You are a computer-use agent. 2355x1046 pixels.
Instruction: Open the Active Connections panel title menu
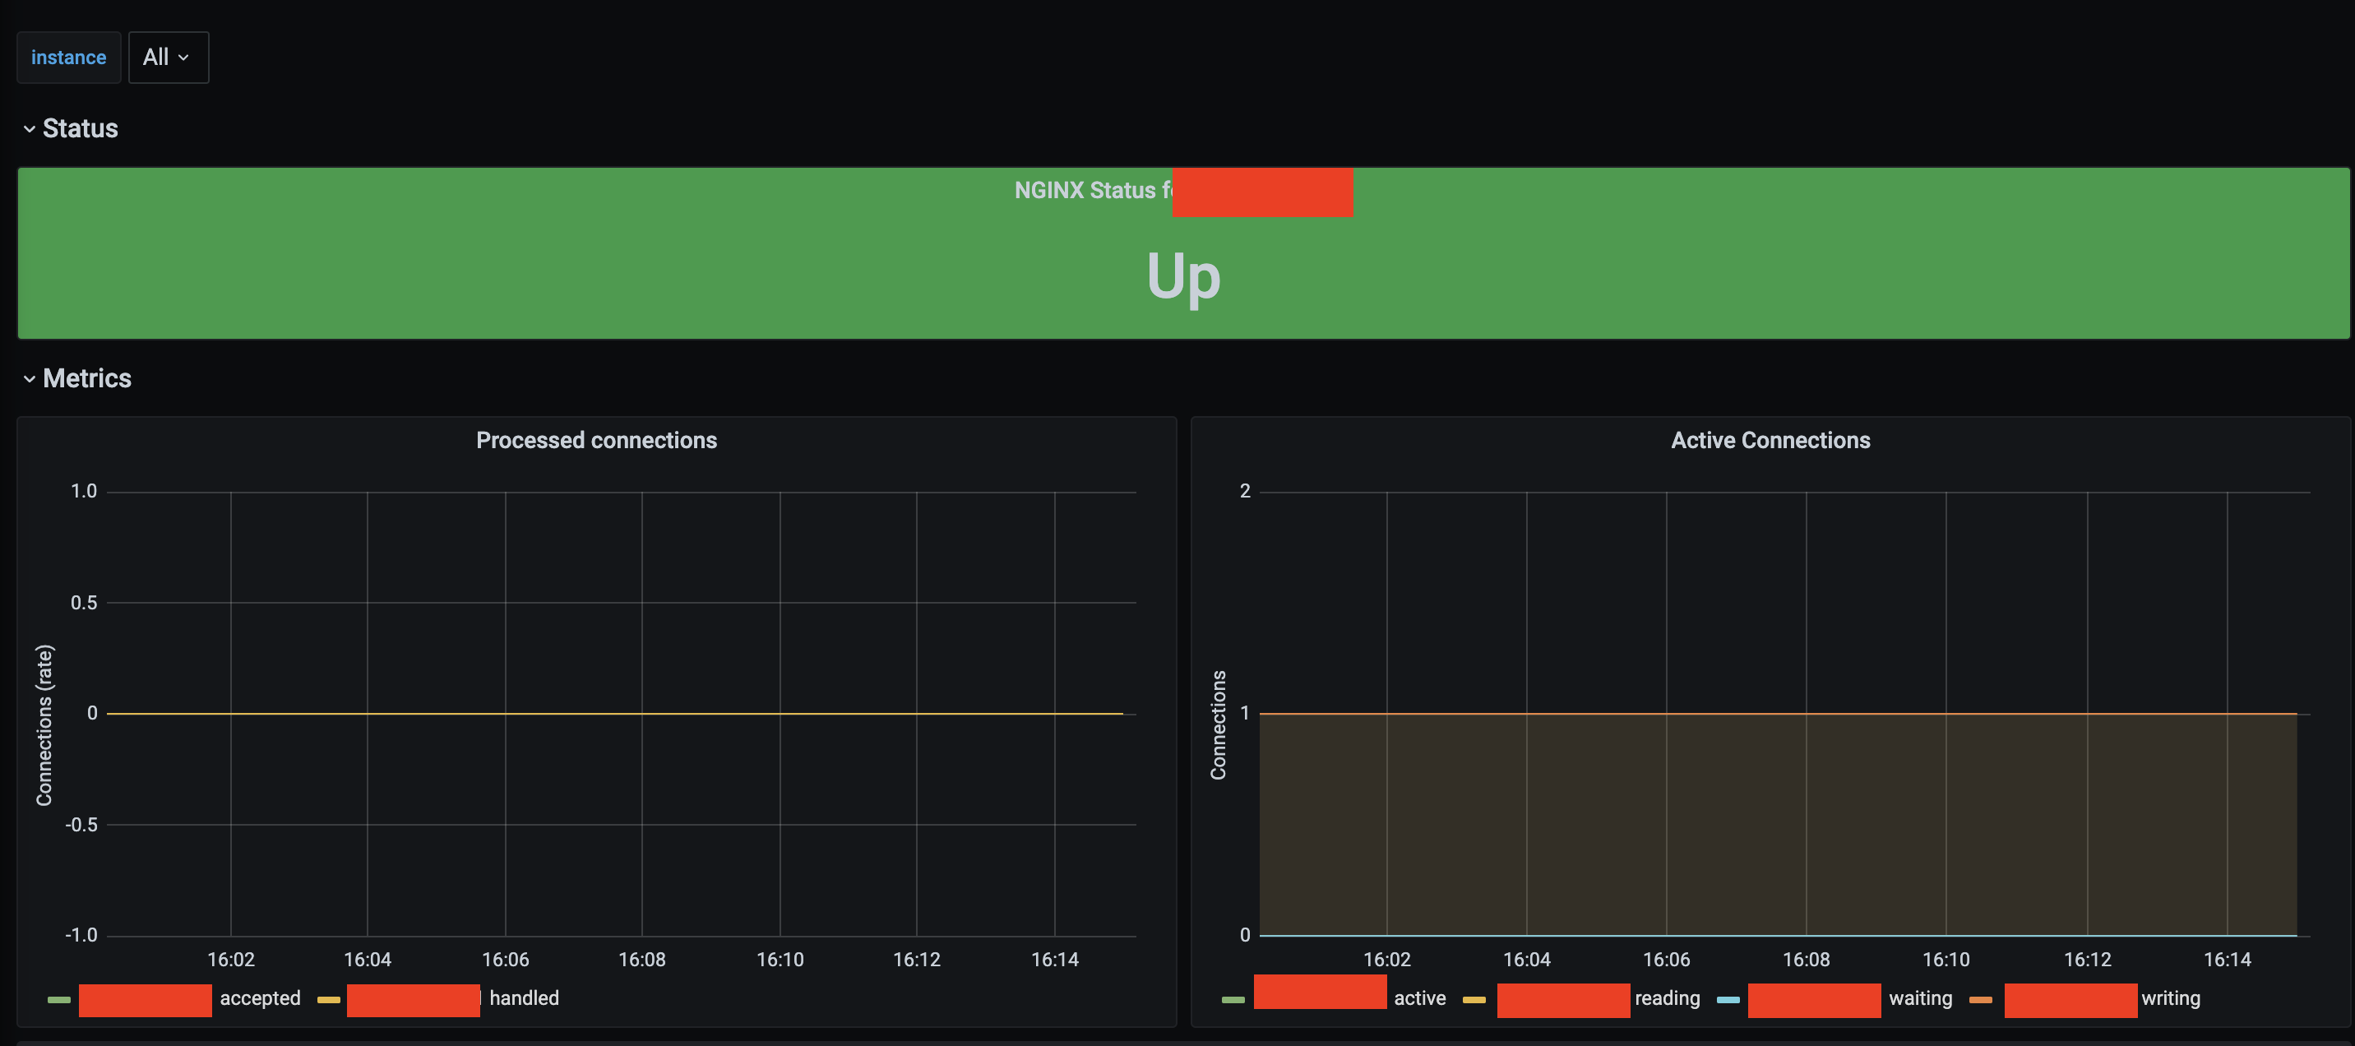[1770, 440]
